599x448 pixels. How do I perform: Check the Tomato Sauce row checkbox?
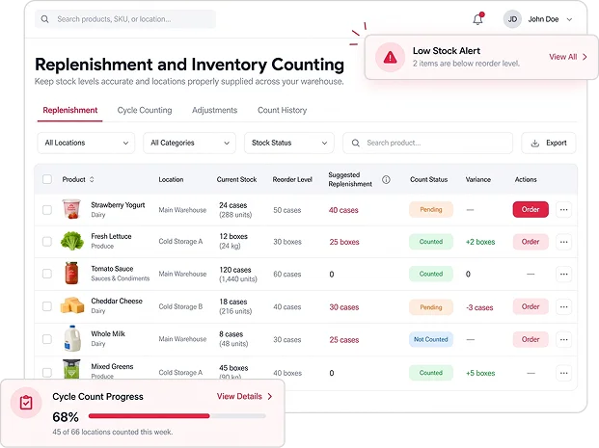point(47,274)
